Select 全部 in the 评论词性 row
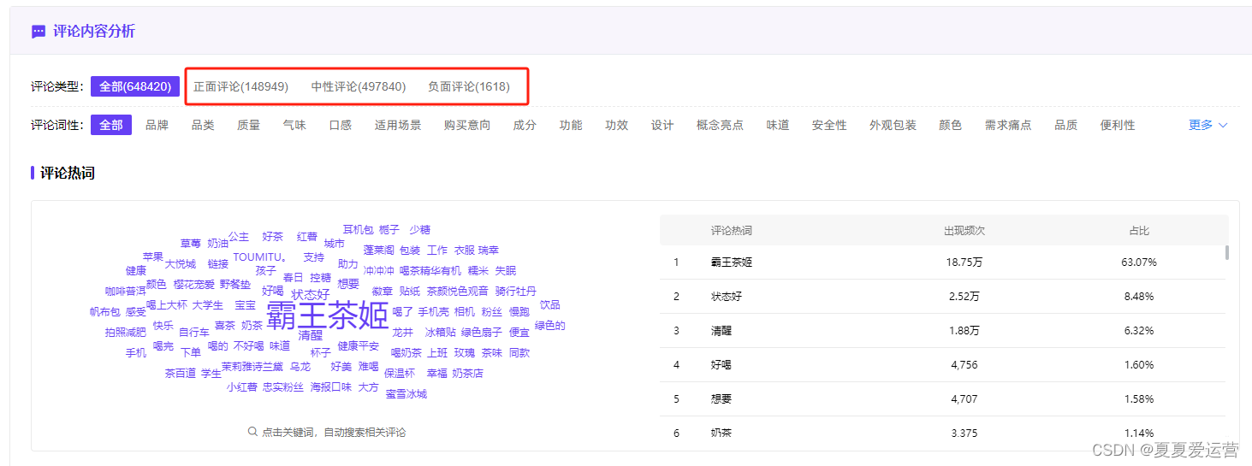Screen dimensions: 1252x466 [x=111, y=125]
